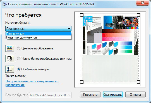
Task: Select the Цветное изображение radio button
Action: click(19, 48)
